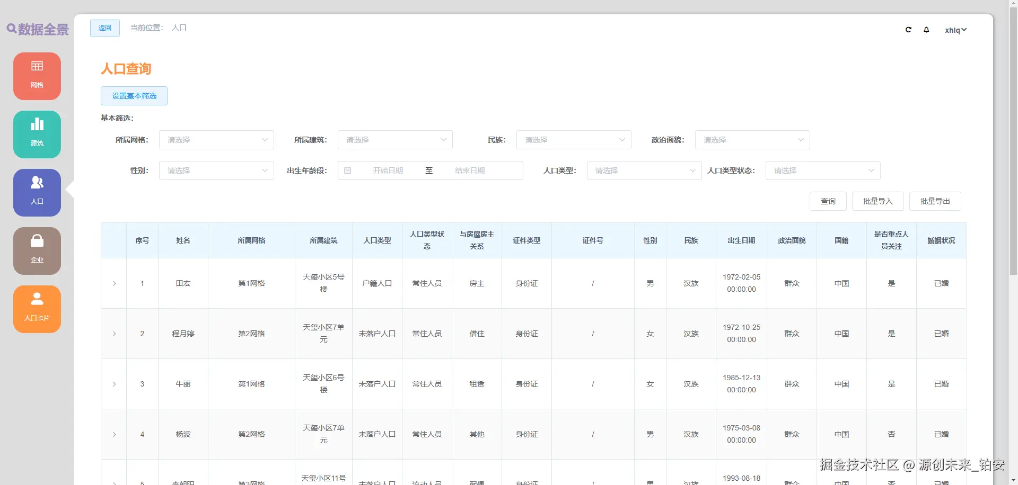This screenshot has height=485, width=1018.
Task: Click the 房主 relation cell
Action: pyautogui.click(x=477, y=284)
